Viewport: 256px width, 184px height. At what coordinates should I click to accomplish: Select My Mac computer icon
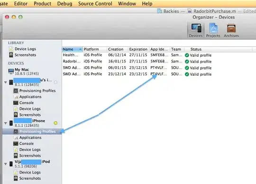point(11,71)
